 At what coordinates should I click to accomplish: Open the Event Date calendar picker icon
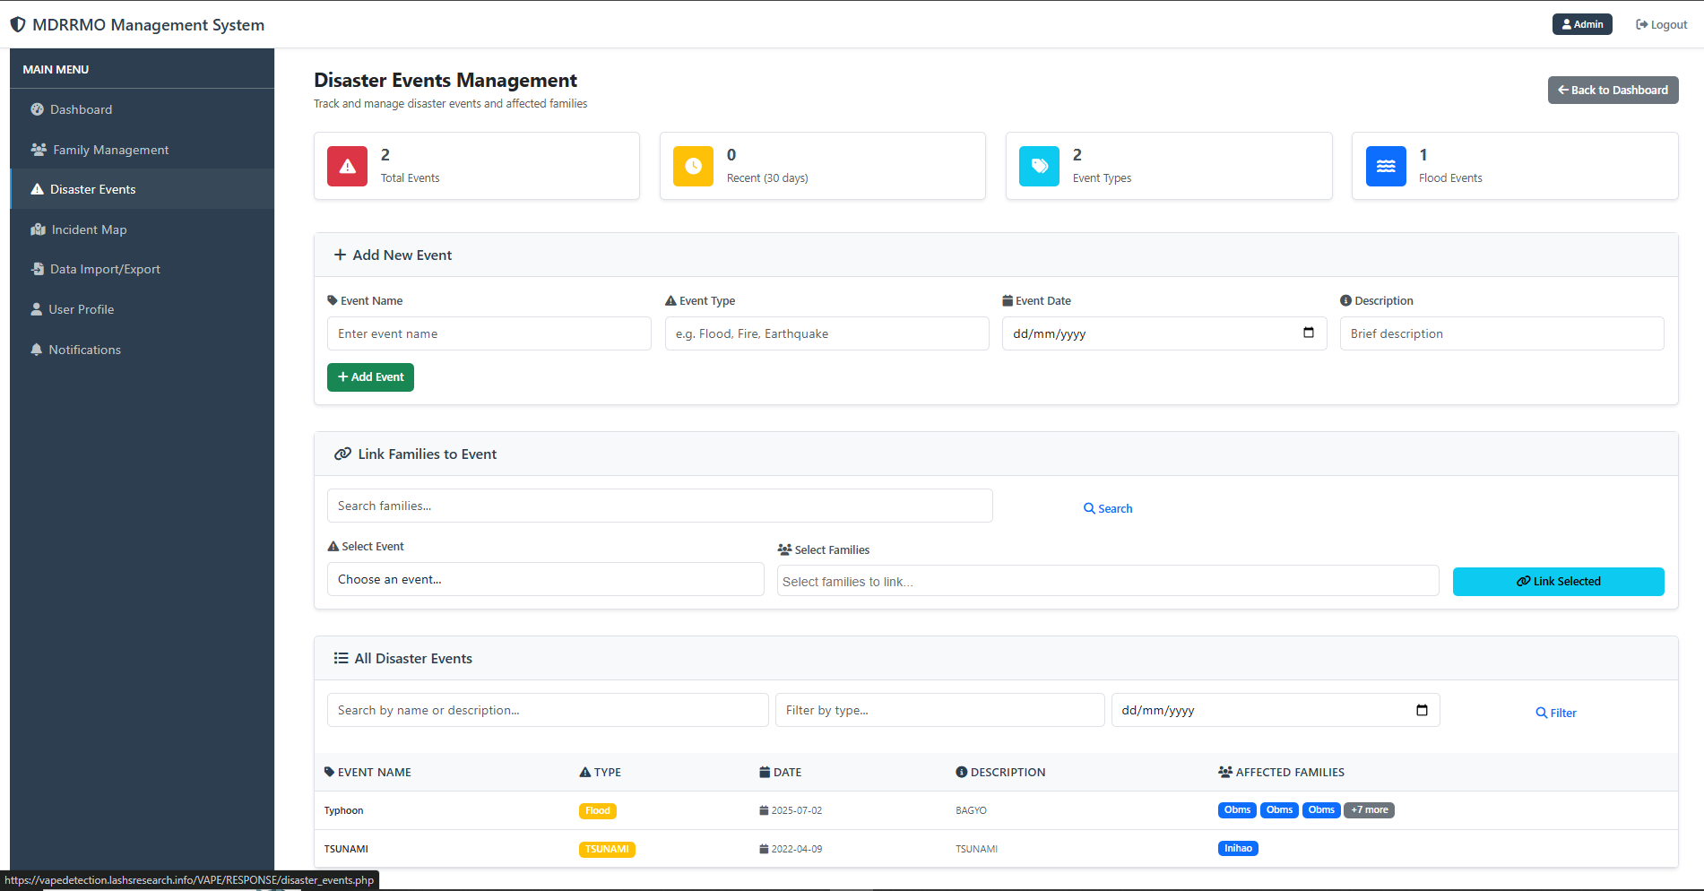tap(1308, 333)
